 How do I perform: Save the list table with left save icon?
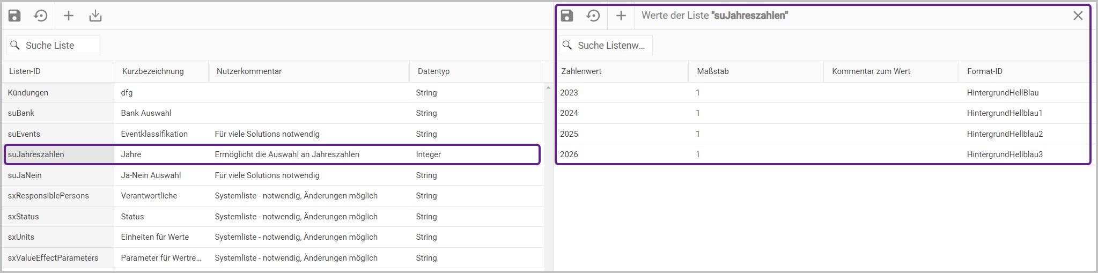(x=14, y=16)
